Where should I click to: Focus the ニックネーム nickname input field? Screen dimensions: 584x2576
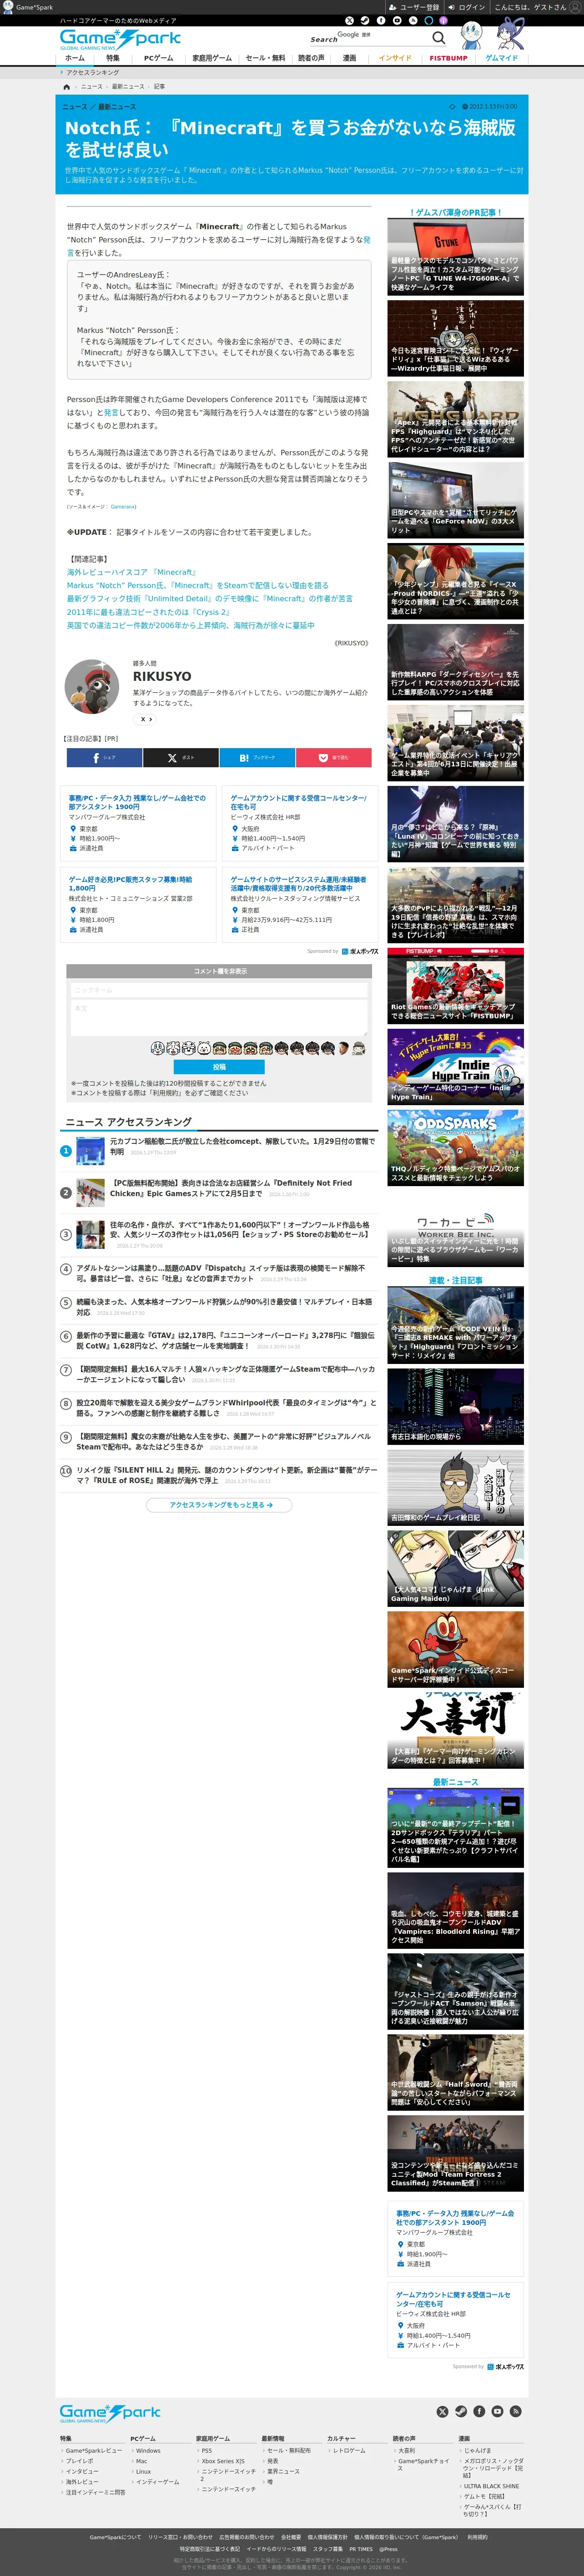pyautogui.click(x=219, y=990)
